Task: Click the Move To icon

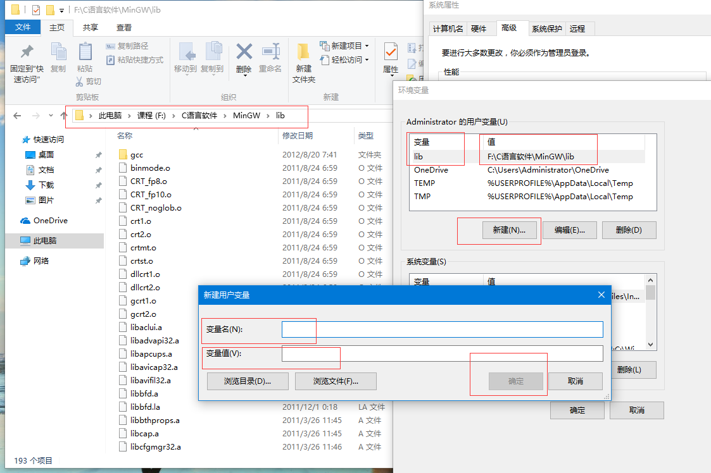Action: click(x=186, y=52)
